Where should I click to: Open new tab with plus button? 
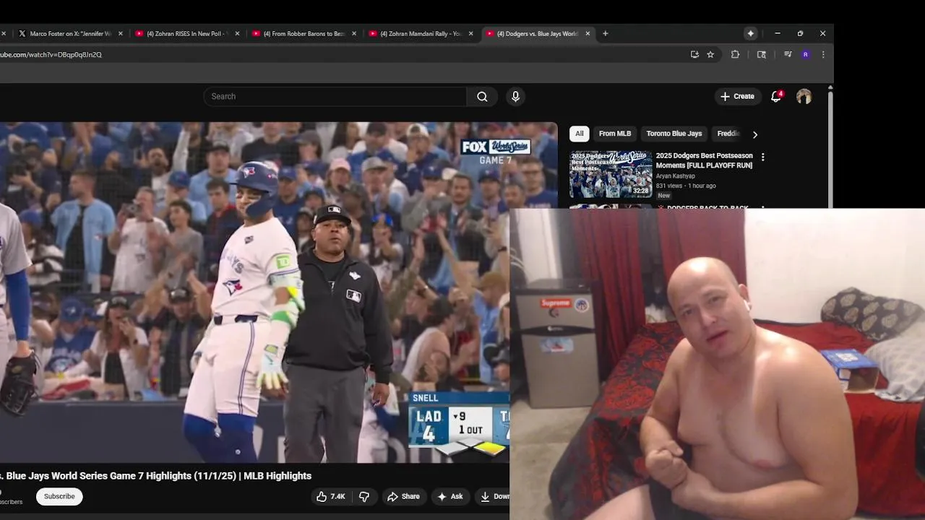click(606, 33)
